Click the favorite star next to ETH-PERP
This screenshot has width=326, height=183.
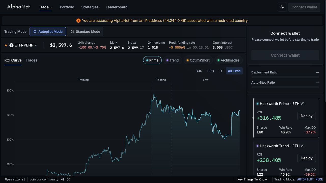pos(6,45)
